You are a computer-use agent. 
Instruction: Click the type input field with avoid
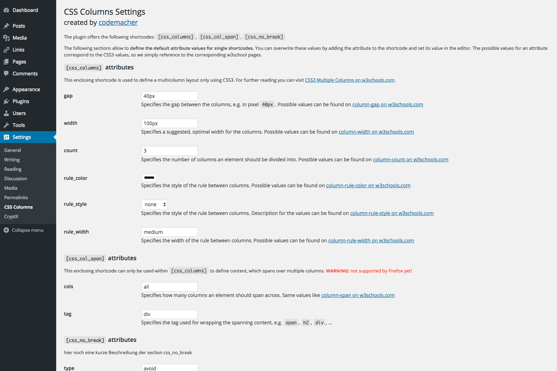[x=169, y=367]
